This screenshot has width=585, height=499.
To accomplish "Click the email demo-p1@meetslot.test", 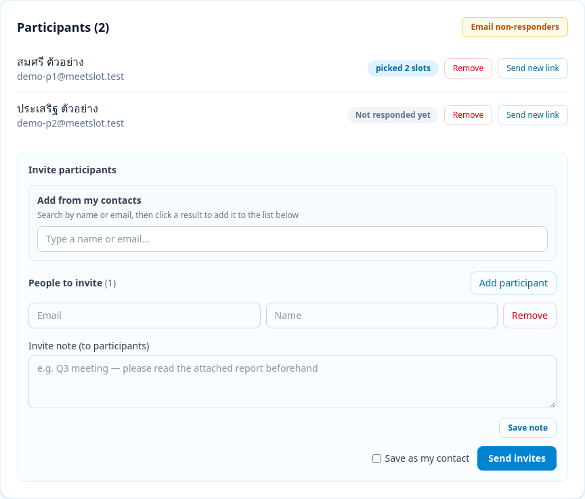I will [x=70, y=77].
